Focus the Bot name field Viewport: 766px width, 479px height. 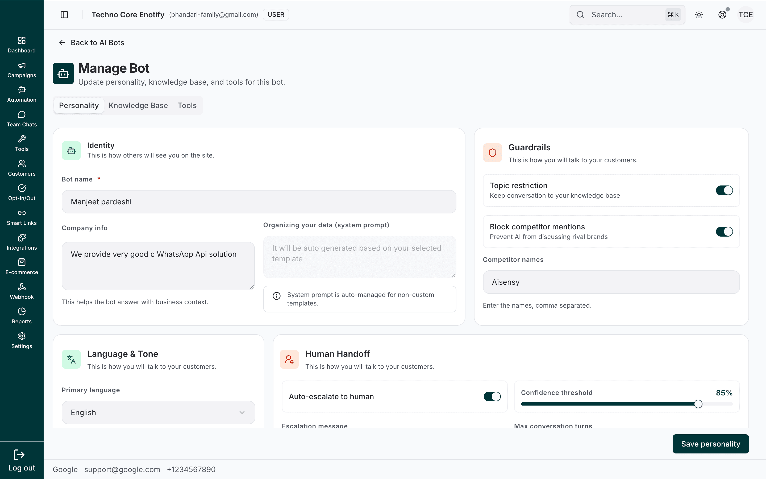[259, 202]
